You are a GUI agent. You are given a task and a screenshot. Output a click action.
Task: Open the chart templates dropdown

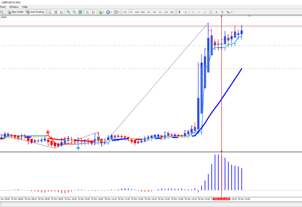(116, 12)
